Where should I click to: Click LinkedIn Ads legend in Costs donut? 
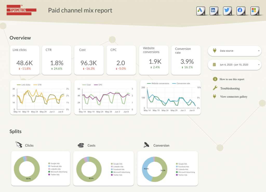[x=117, y=167]
